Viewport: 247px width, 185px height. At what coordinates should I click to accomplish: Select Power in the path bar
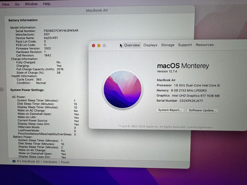click(x=65, y=162)
